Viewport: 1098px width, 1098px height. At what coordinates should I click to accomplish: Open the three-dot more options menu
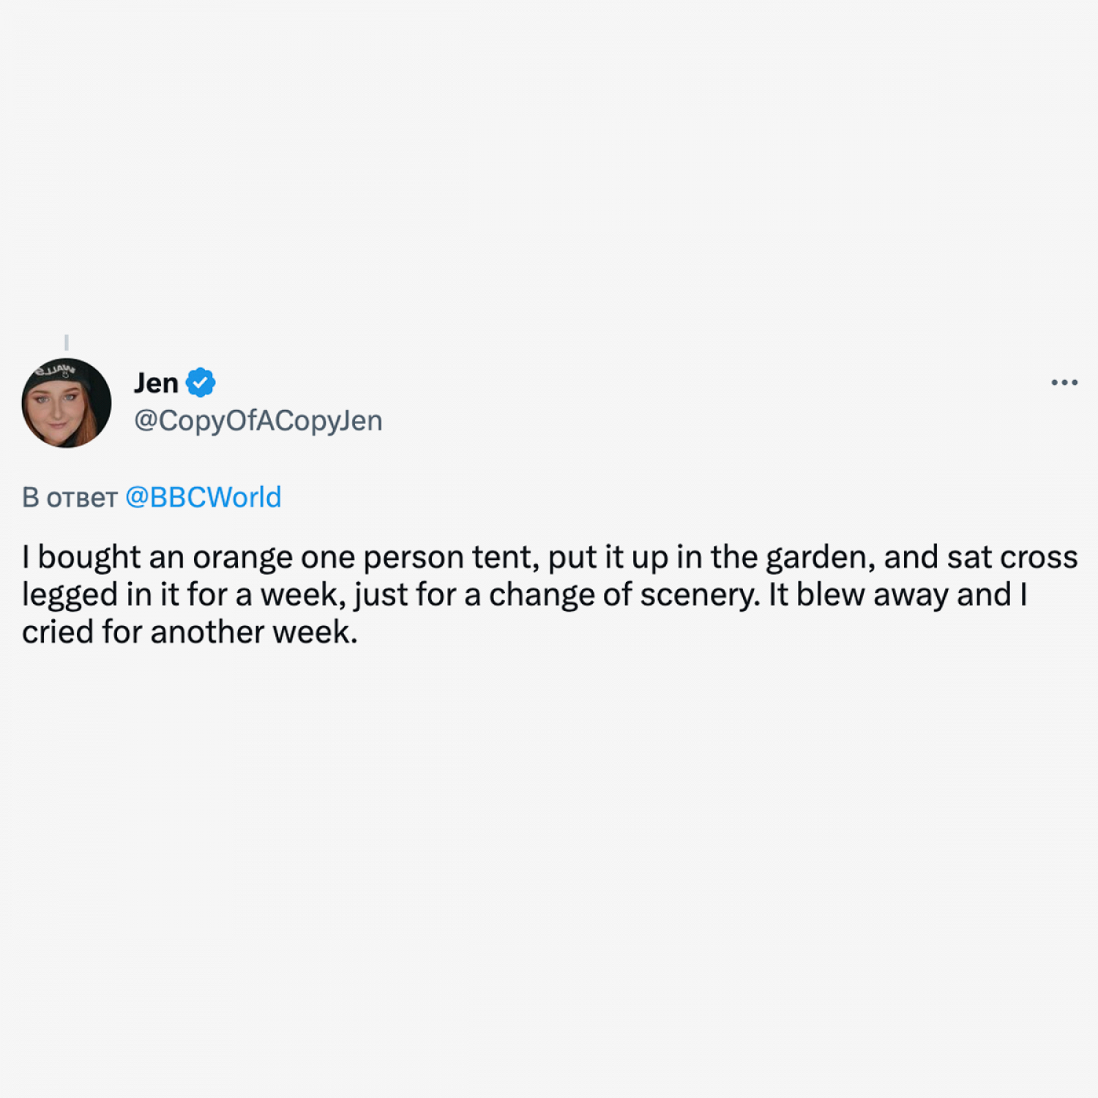coord(1064,382)
